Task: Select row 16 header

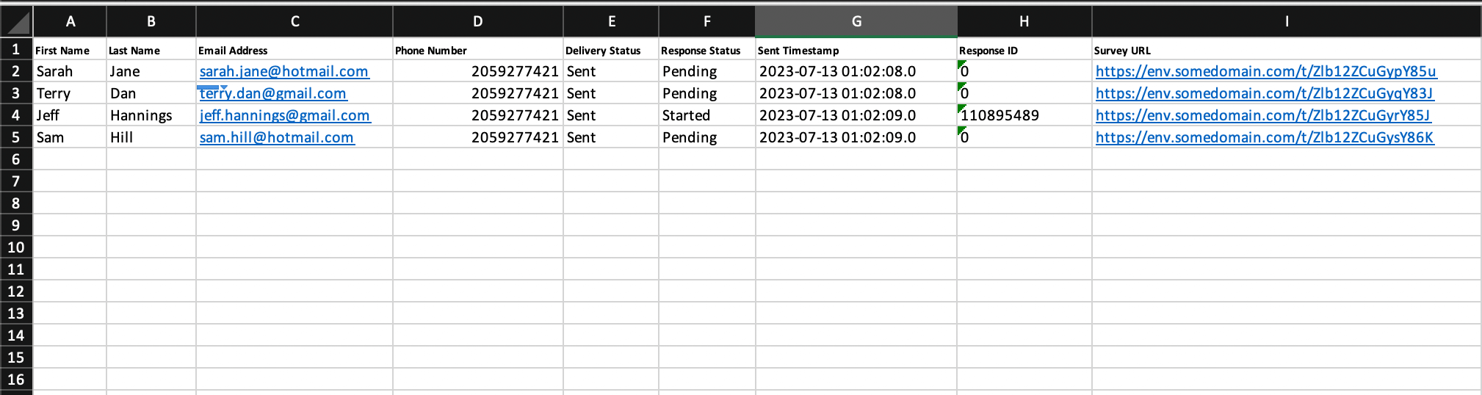Action: pos(16,380)
